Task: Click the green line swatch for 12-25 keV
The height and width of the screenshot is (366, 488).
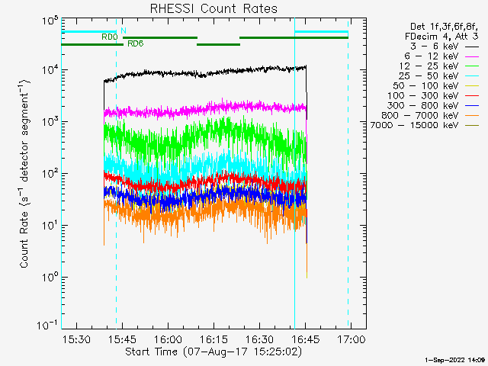Action: 472,66
